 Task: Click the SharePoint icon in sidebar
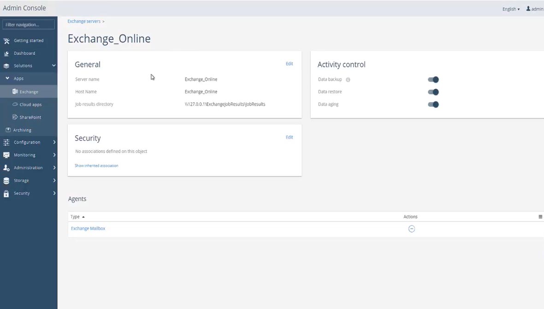click(x=15, y=117)
